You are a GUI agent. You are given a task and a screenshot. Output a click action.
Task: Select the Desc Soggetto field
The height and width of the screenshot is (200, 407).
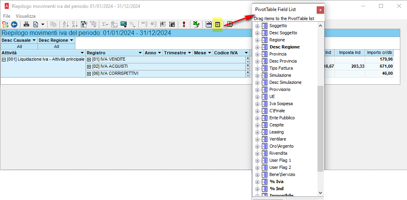[283, 33]
